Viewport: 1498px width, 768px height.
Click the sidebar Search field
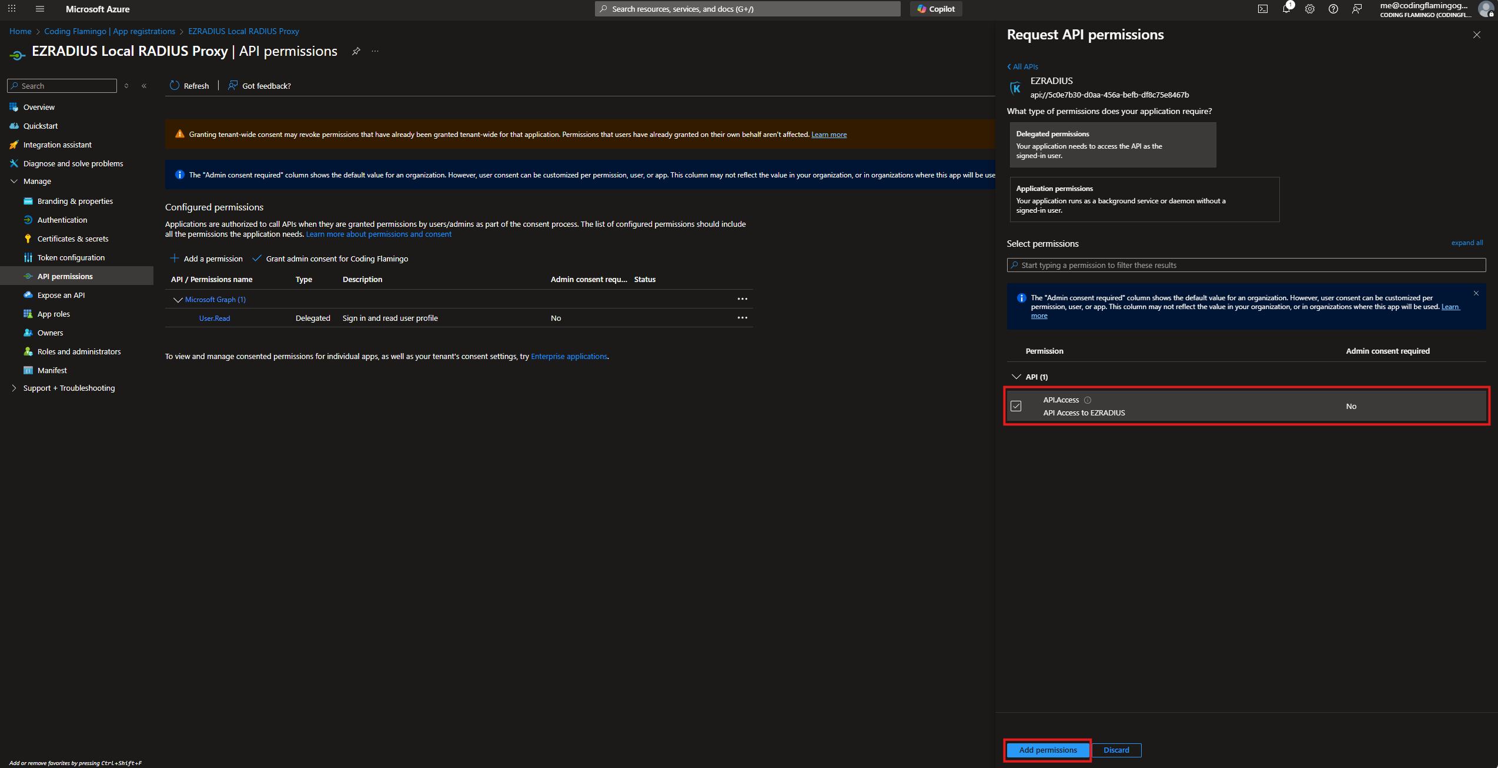pyautogui.click(x=62, y=86)
